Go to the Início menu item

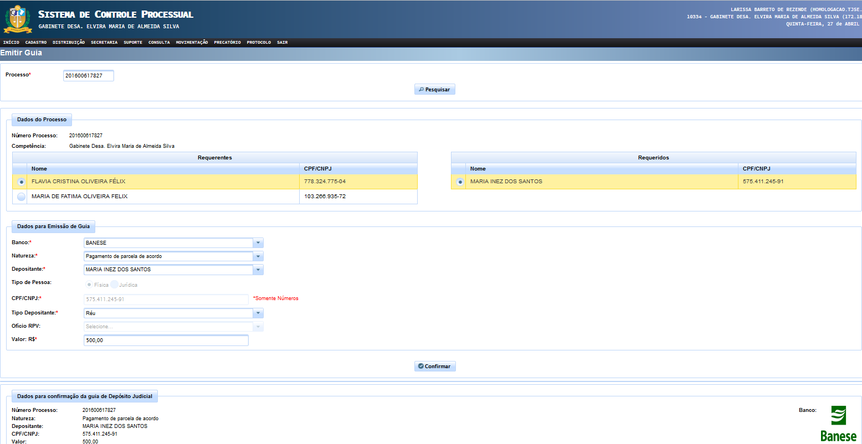click(11, 43)
